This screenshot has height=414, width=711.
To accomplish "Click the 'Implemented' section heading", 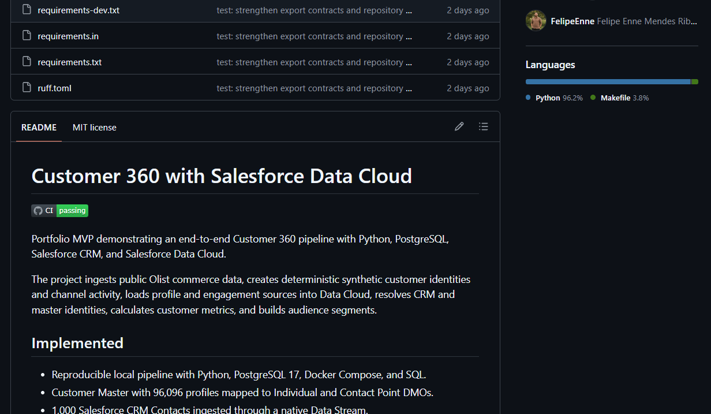I will (x=77, y=343).
